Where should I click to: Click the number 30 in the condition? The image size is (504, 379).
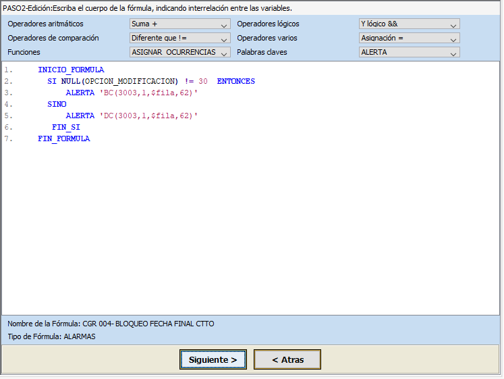(x=203, y=81)
